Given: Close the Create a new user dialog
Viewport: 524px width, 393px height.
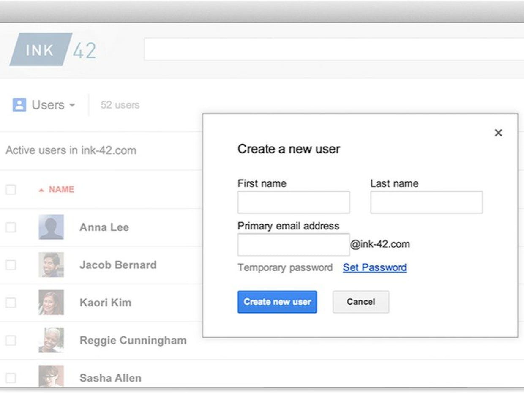Looking at the screenshot, I should [498, 133].
